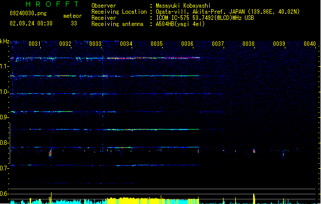Click the meteor echo burst near 0032
This screenshot has width=321, height=204.
pos(51,152)
